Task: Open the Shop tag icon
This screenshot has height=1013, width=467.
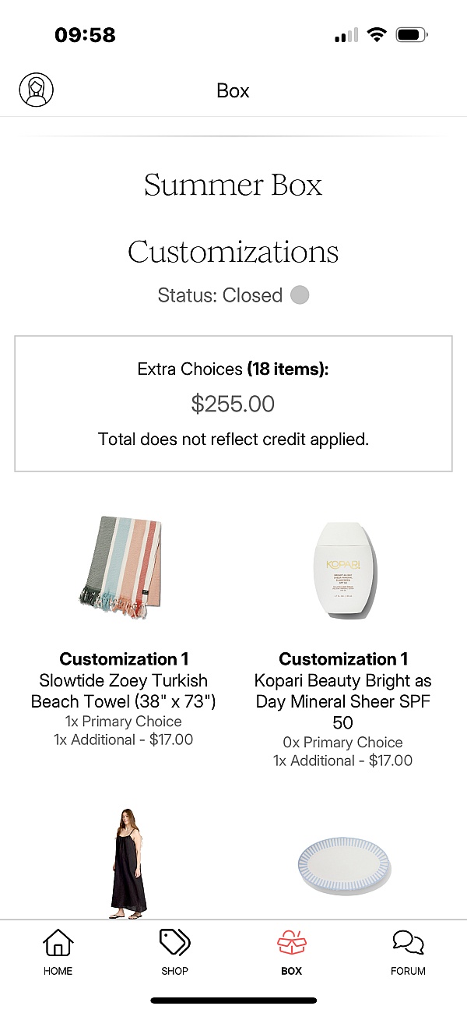Action: point(174,943)
